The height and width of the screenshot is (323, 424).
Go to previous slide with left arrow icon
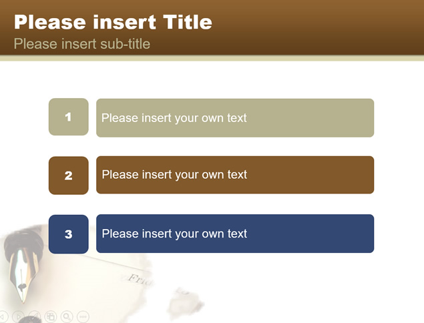(3, 316)
